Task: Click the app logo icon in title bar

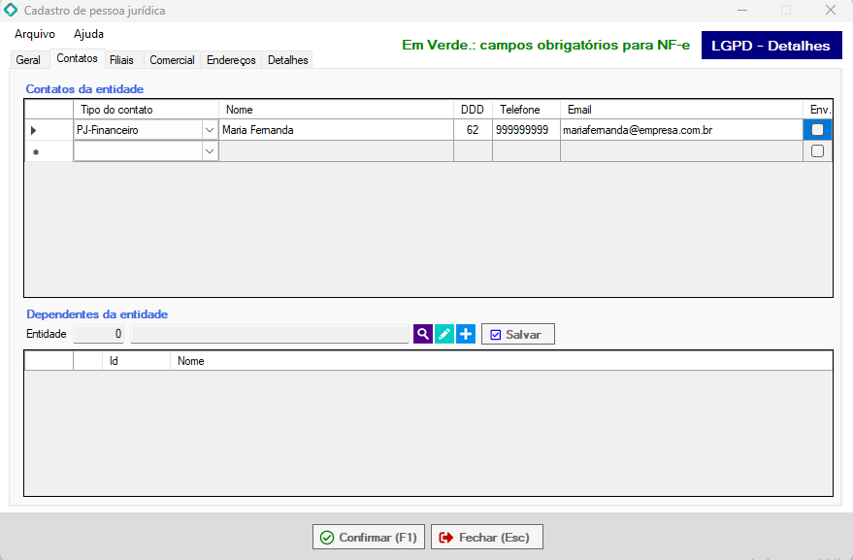Action: 11,11
